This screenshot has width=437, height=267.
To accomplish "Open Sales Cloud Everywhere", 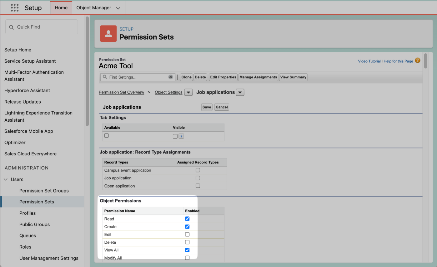I will click(31, 154).
